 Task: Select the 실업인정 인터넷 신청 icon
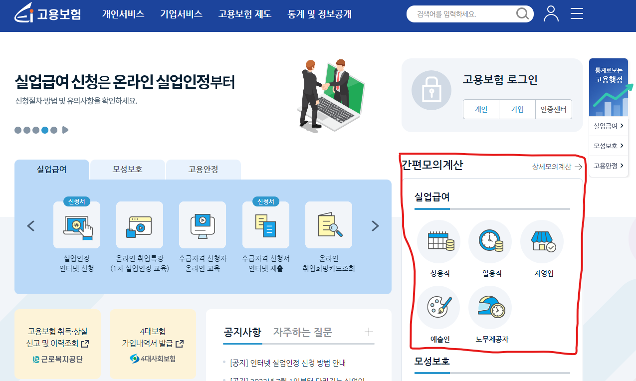pyautogui.click(x=77, y=225)
